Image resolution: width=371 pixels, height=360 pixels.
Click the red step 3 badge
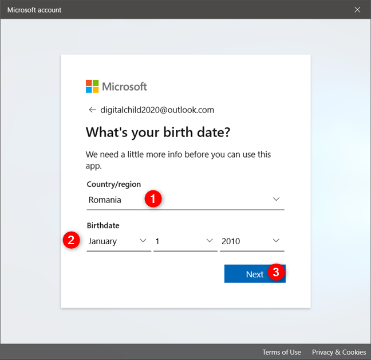(276, 273)
